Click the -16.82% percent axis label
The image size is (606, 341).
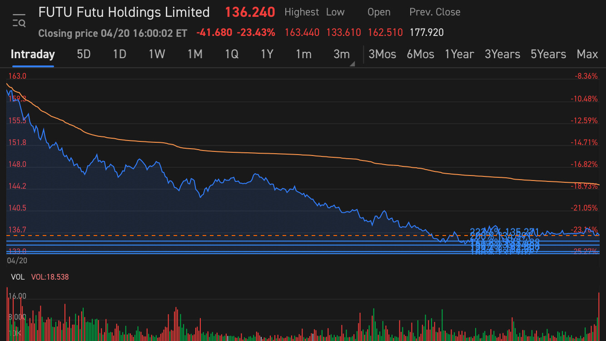coord(584,164)
